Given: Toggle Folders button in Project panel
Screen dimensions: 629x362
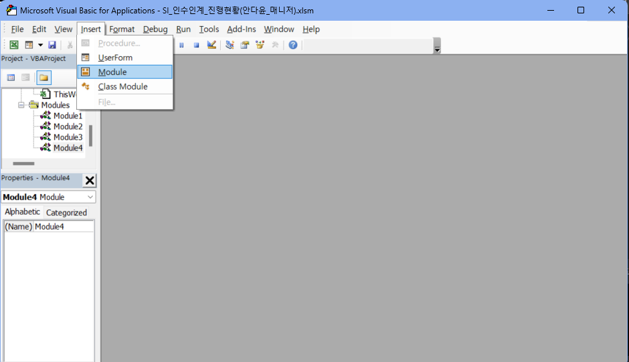Looking at the screenshot, I should (x=43, y=78).
